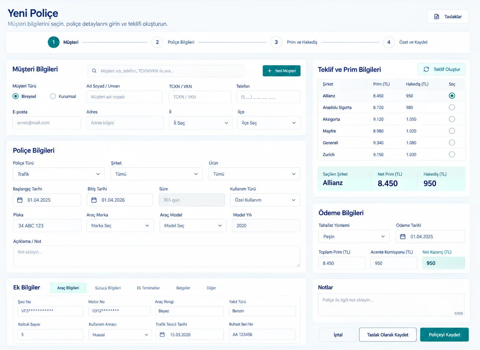The height and width of the screenshot is (350, 480).
Task: Expand the Şirket dropdown
Action: (x=156, y=174)
